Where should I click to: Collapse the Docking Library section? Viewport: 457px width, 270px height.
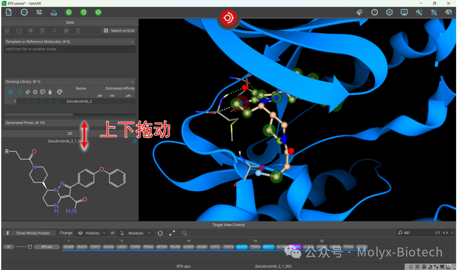tap(132, 82)
